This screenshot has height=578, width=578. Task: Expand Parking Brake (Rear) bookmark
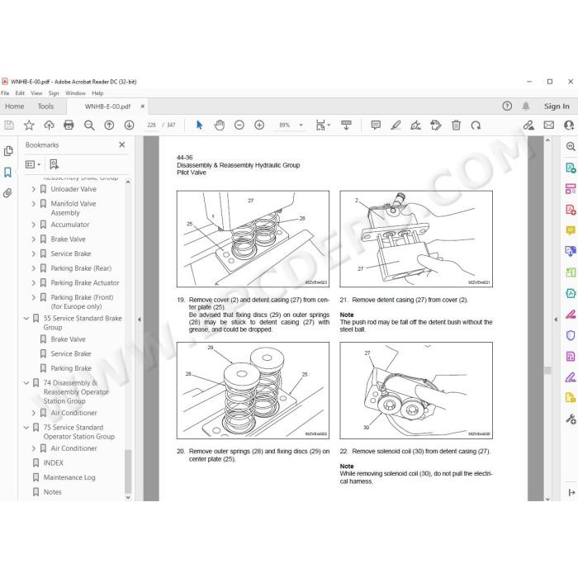(x=34, y=268)
